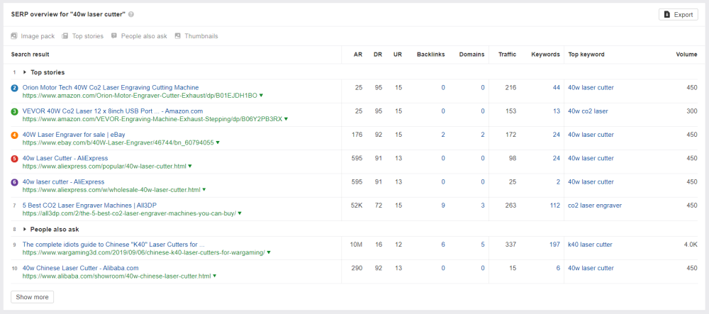Click the green position 3 badge
Image resolution: width=709 pixels, height=314 pixels.
click(x=14, y=111)
